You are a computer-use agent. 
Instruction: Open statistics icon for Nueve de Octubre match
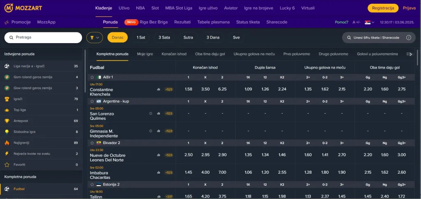[158, 155]
